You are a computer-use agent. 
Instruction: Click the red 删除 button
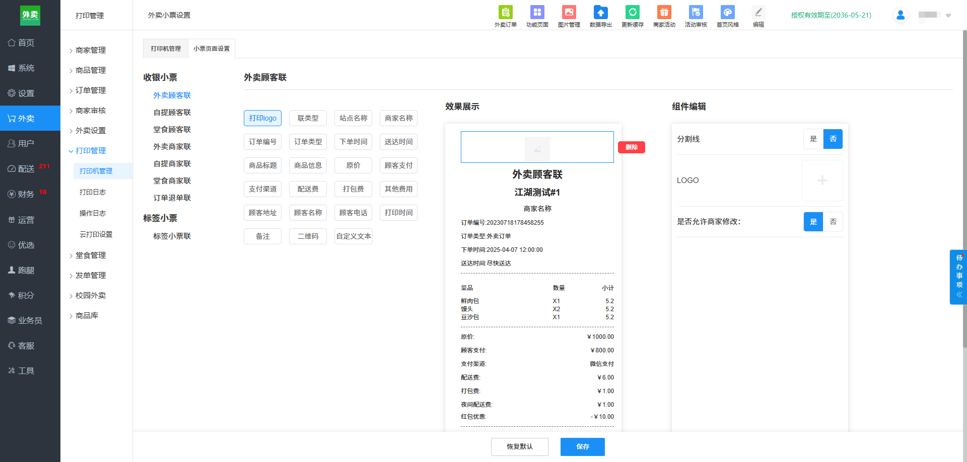tap(632, 147)
